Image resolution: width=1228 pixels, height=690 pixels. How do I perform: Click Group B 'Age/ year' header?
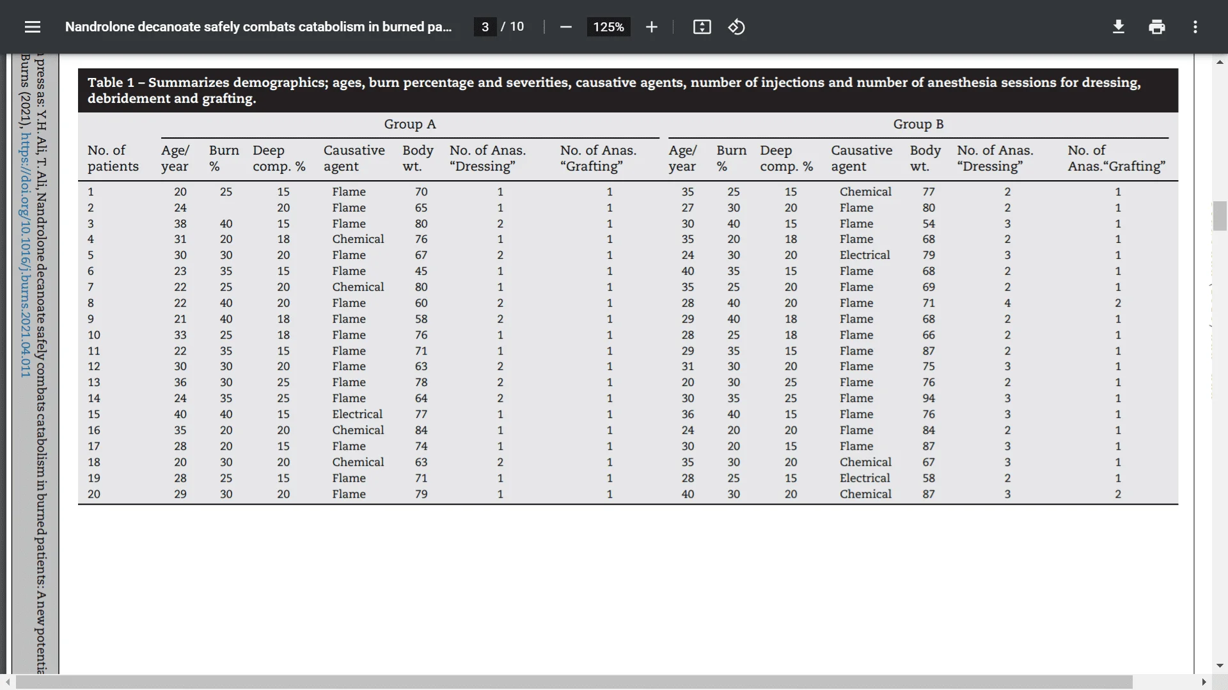682,158
